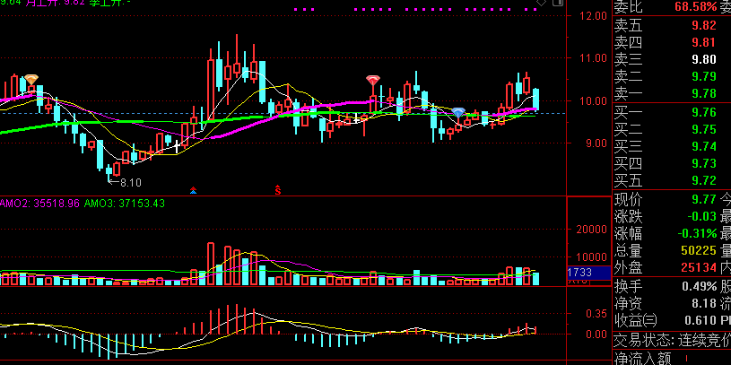Select the 卖五 ask price 9.82
Image resolution: width=731 pixels, height=365 pixels.
(704, 25)
